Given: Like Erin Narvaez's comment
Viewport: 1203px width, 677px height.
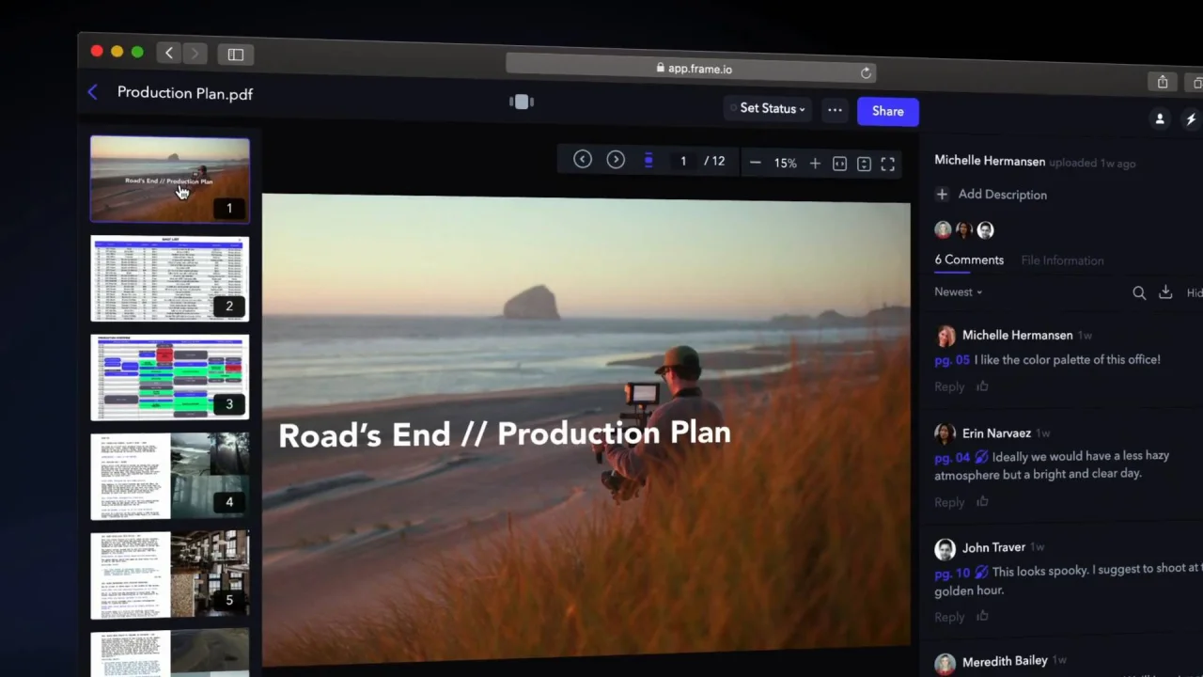Looking at the screenshot, I should tap(982, 501).
